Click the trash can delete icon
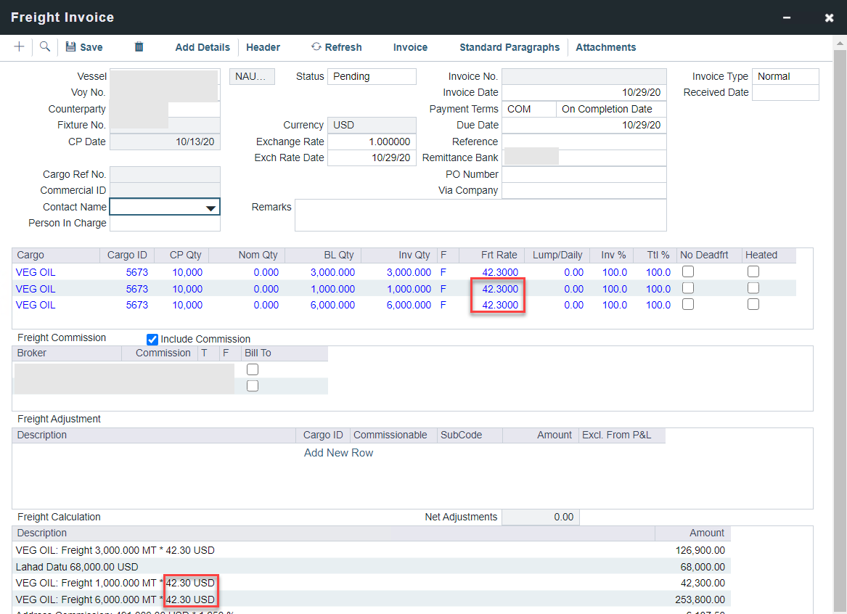The width and height of the screenshot is (847, 614). [x=139, y=46]
